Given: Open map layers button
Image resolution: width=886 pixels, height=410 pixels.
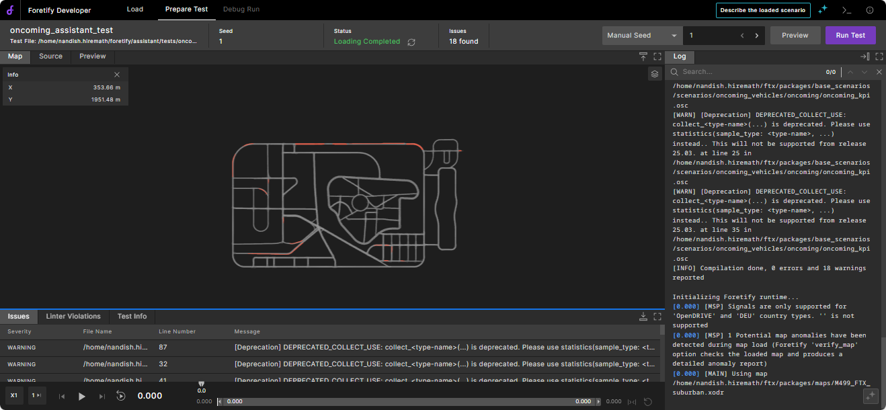Looking at the screenshot, I should (x=655, y=74).
